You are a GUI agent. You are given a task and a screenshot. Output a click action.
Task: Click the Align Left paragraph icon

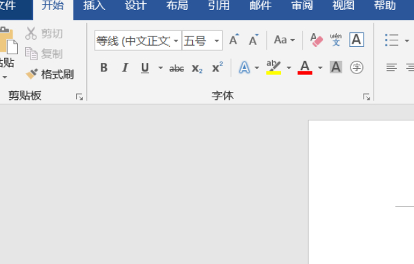[391, 67]
